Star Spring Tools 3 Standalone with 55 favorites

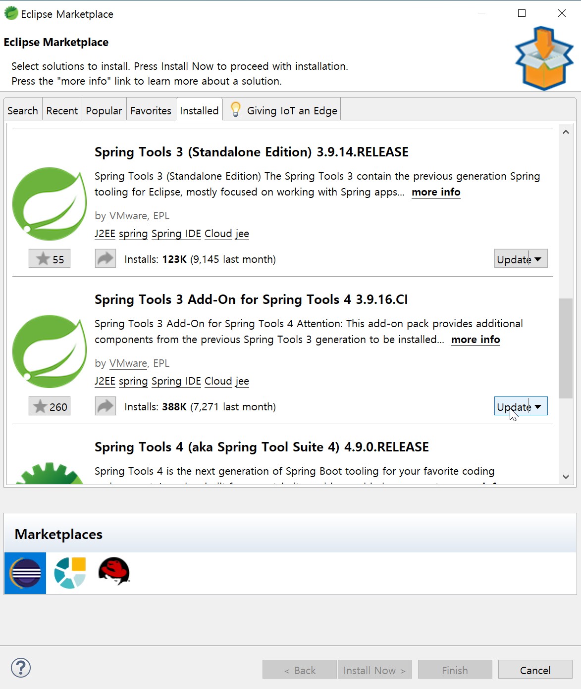click(x=50, y=258)
